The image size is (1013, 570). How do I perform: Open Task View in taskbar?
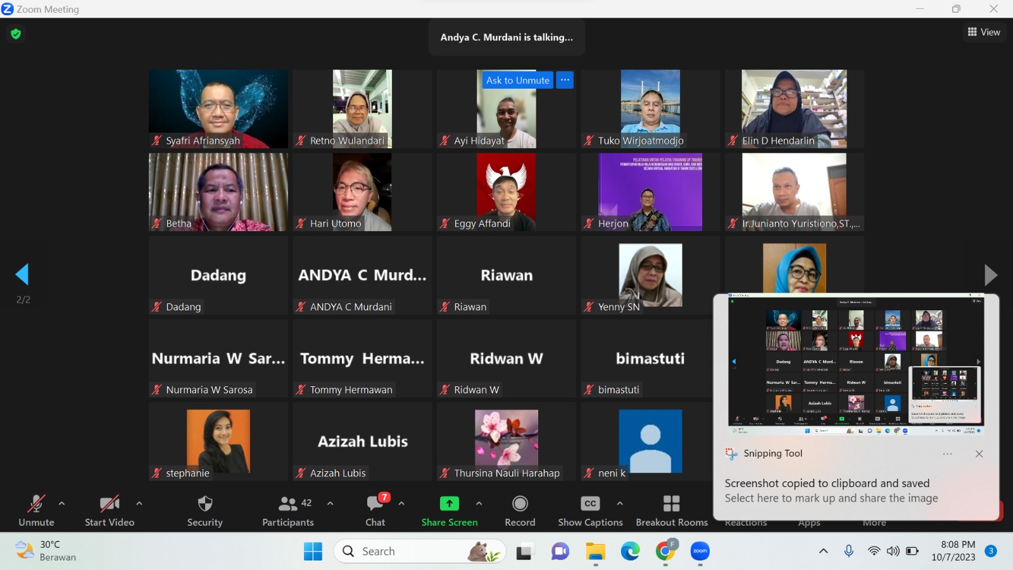[x=524, y=552]
